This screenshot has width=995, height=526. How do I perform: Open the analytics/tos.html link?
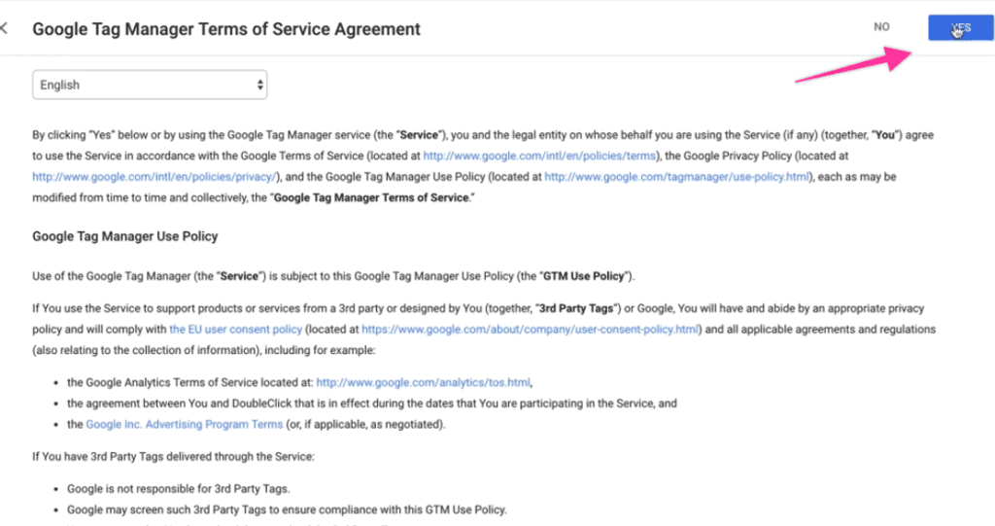(424, 382)
